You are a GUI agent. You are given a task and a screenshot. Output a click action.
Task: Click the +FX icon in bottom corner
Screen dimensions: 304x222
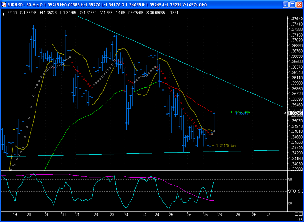(x=300, y=219)
